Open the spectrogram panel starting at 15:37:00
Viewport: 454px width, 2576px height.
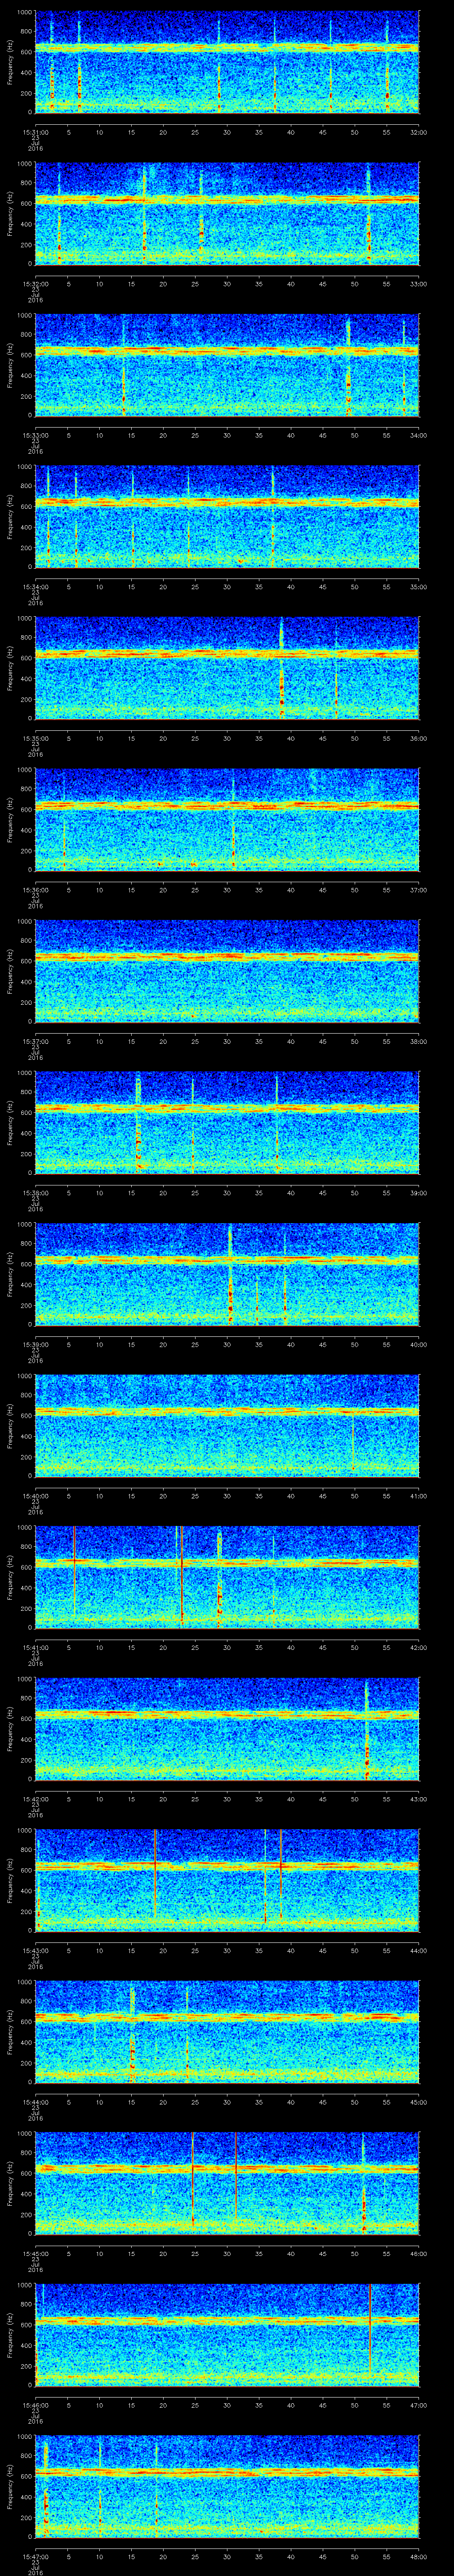click(227, 971)
